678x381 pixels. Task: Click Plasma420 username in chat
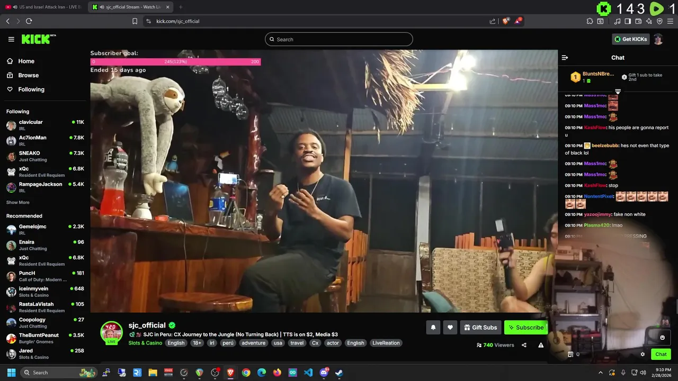(596, 225)
